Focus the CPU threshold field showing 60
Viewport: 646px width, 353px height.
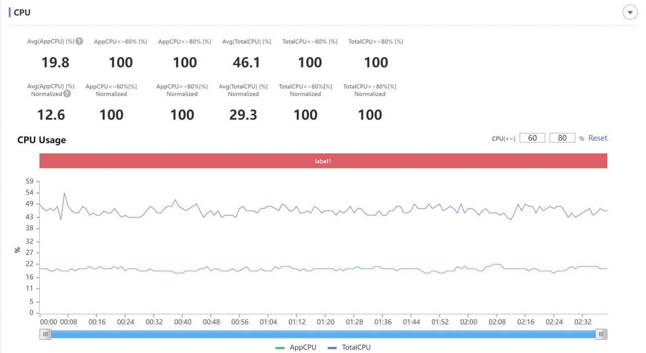[532, 138]
